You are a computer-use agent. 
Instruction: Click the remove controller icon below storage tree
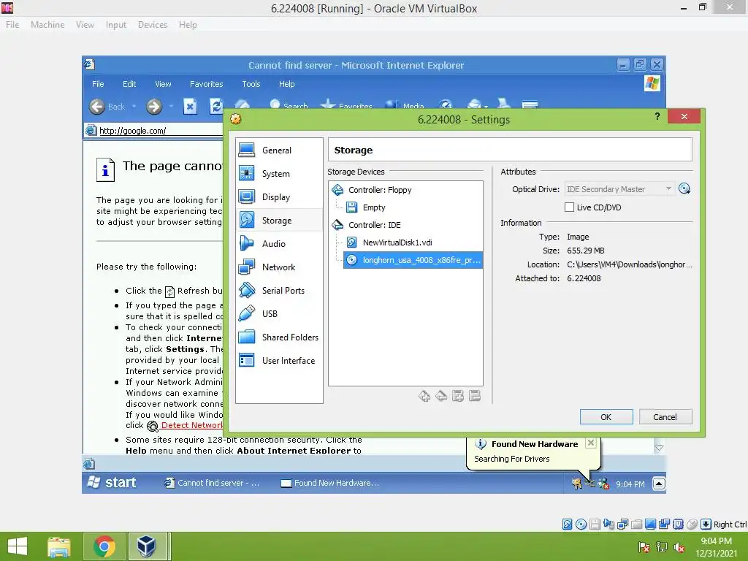(x=441, y=396)
